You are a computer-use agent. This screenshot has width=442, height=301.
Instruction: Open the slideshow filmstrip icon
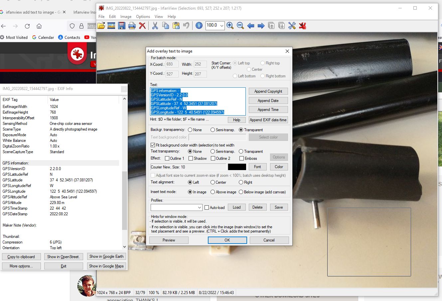(x=111, y=26)
